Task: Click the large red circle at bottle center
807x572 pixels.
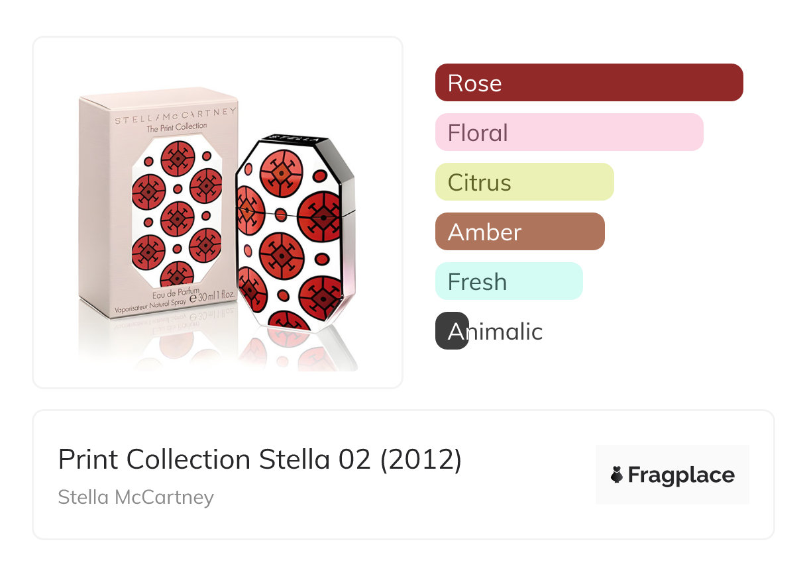Action: click(282, 254)
